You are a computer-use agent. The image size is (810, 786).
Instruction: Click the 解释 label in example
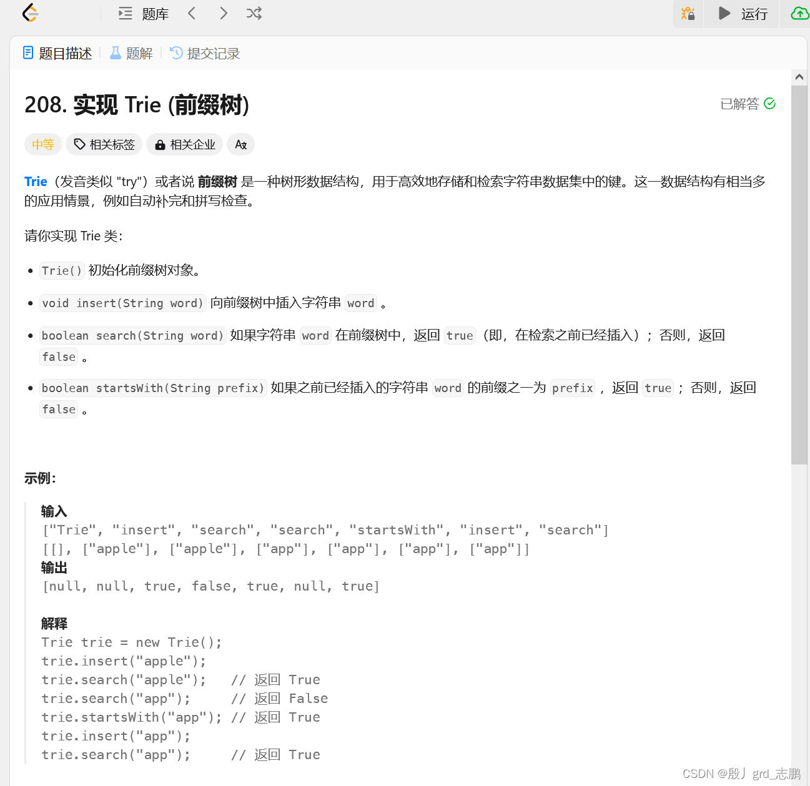(54, 624)
